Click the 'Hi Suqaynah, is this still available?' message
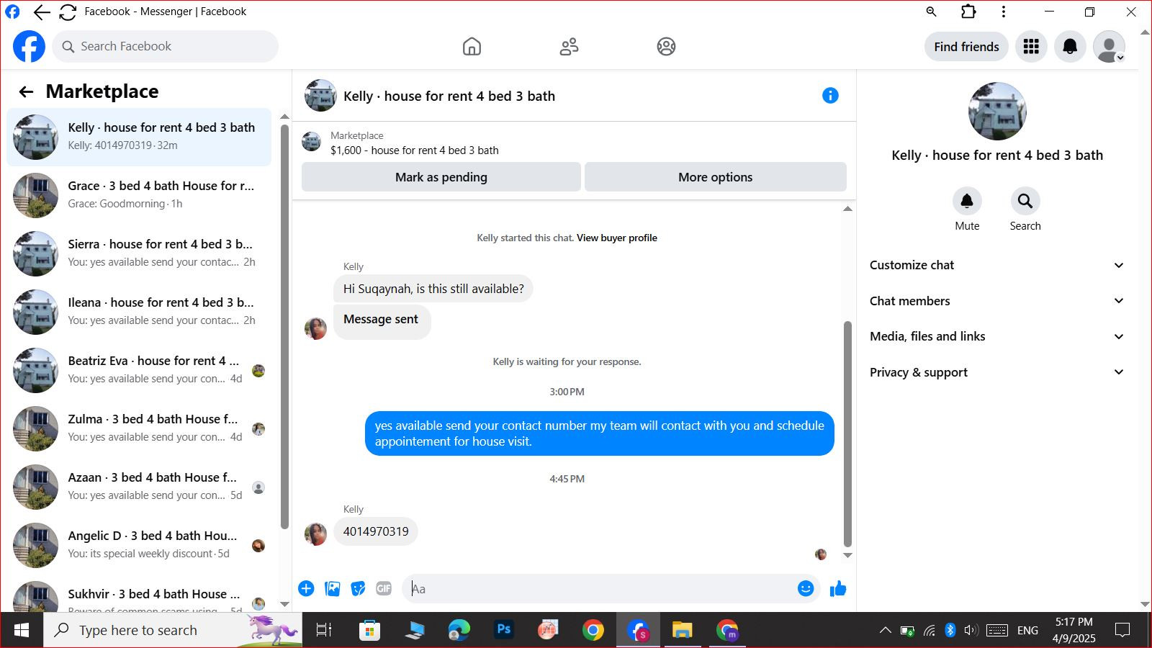The height and width of the screenshot is (648, 1152). [x=433, y=289]
